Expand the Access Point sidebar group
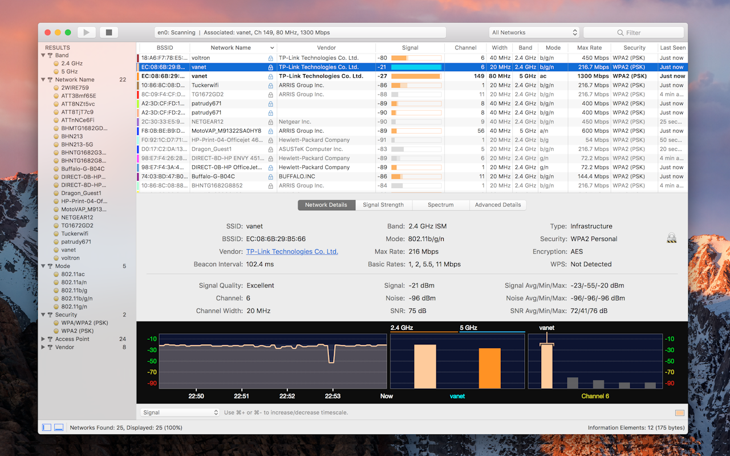 coord(43,339)
